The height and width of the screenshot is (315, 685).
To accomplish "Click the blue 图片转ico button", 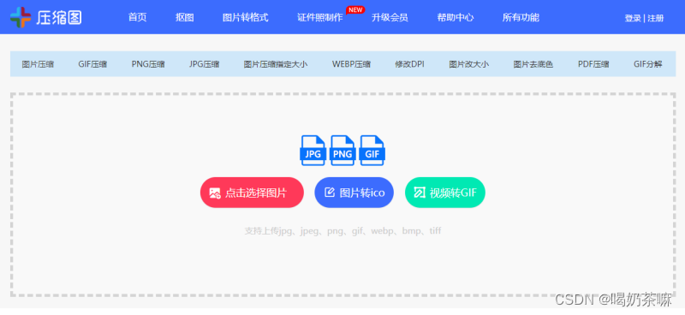I will click(x=354, y=193).
